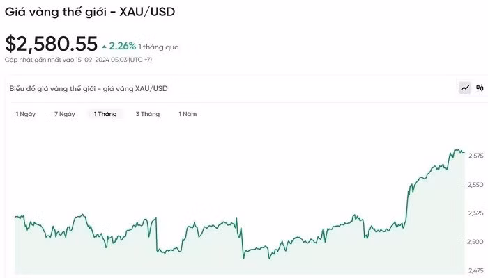This screenshot has width=488, height=278.
Task: Click the 2.26% change value
Action: (123, 47)
